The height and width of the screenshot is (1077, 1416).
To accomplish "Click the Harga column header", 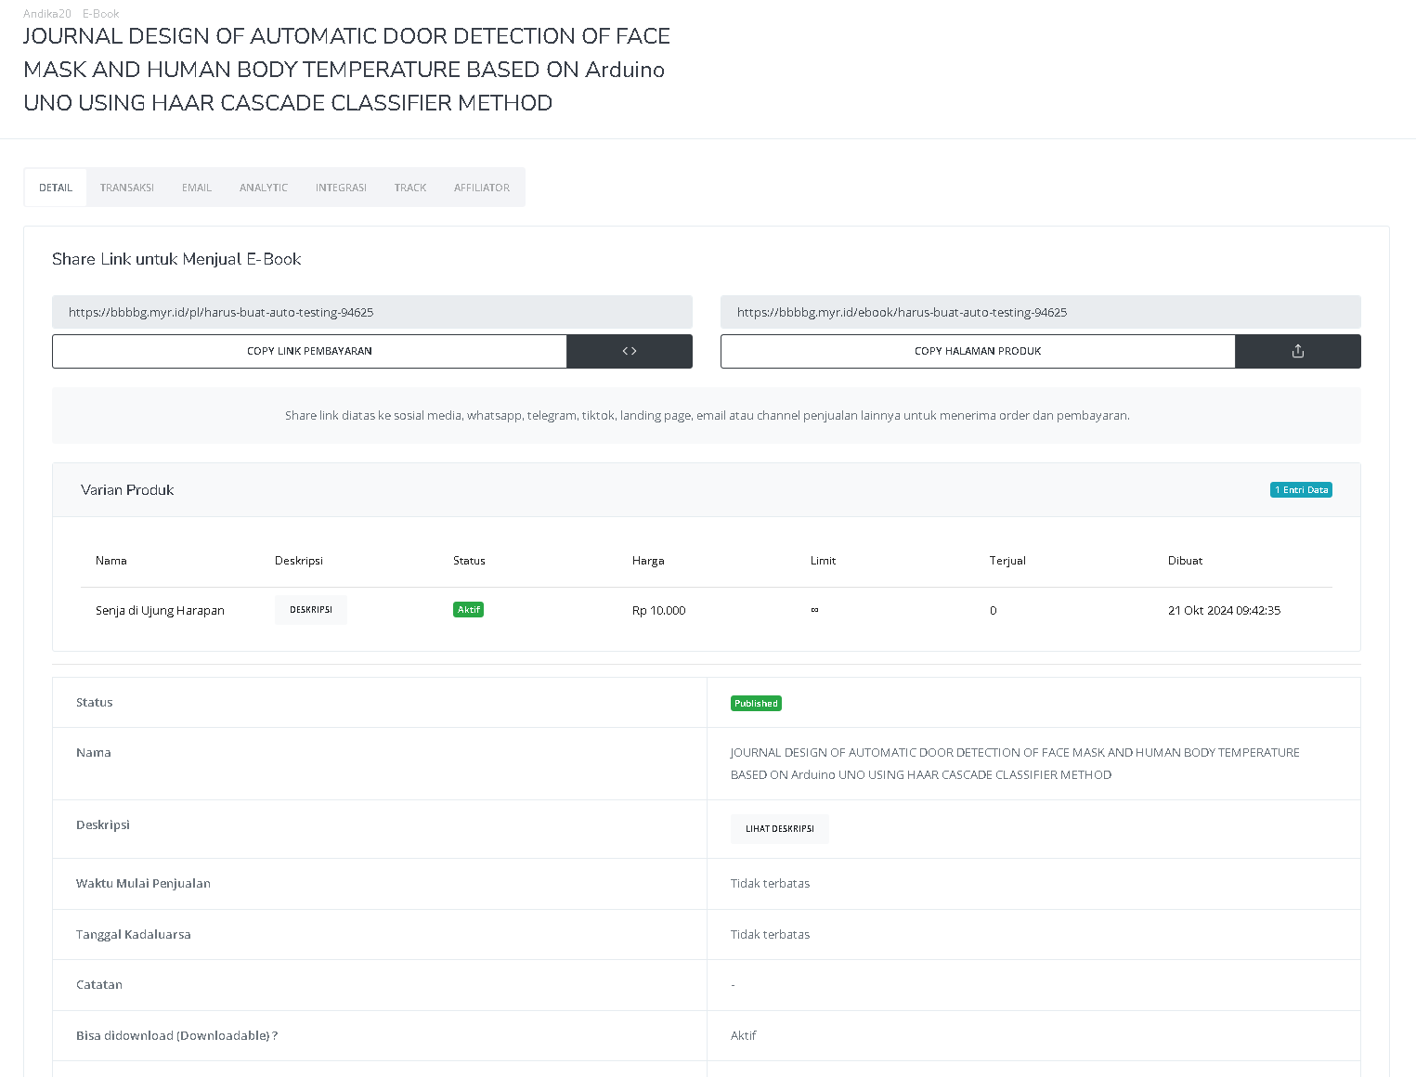I will [648, 561].
